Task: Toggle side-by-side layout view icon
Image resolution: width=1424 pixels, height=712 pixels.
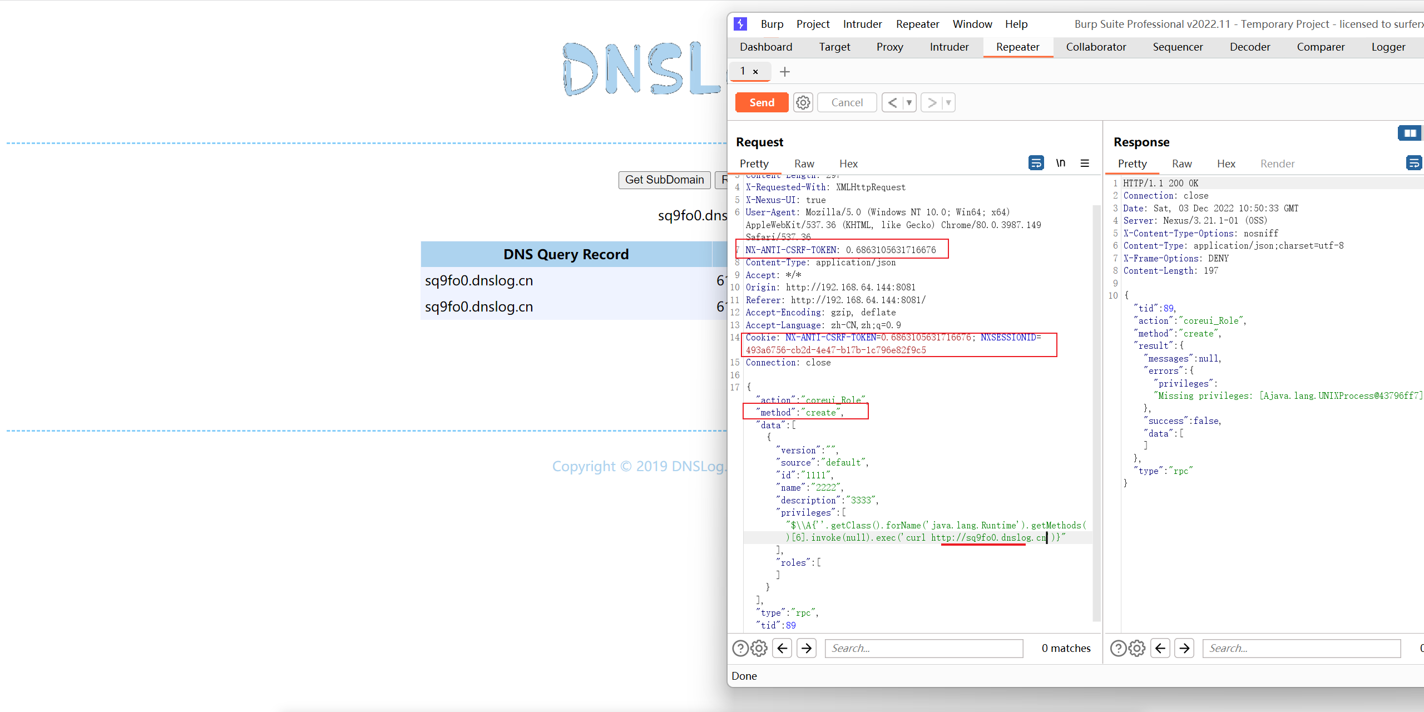Action: (x=1410, y=133)
